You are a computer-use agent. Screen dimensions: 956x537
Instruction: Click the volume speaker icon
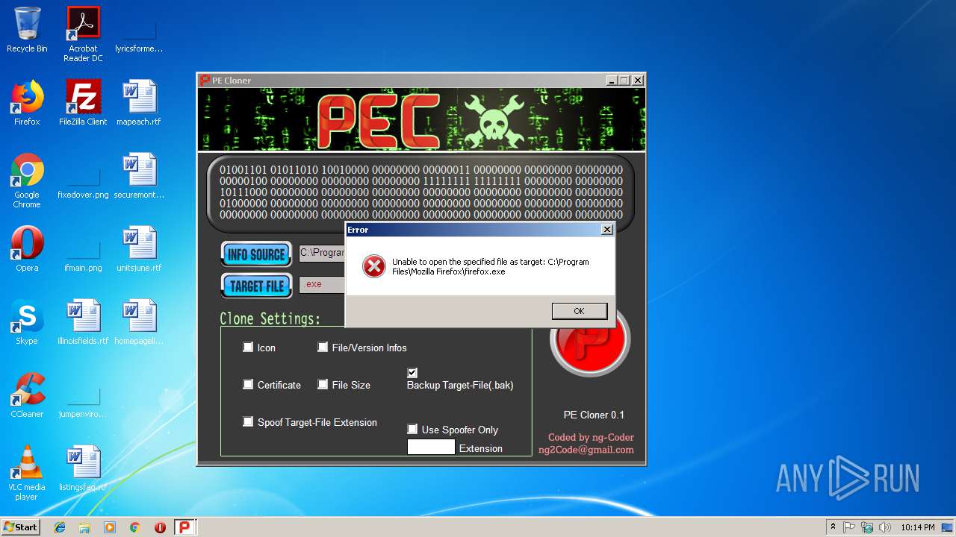[884, 527]
